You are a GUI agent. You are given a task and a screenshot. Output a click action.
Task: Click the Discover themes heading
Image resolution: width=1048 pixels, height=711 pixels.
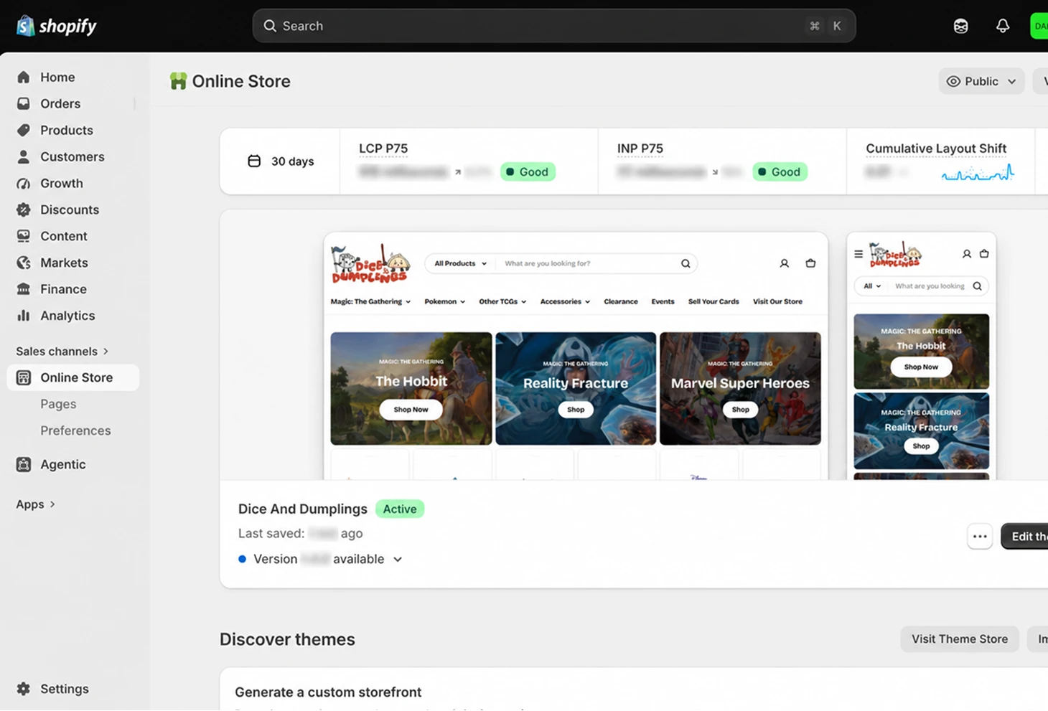coord(287,639)
